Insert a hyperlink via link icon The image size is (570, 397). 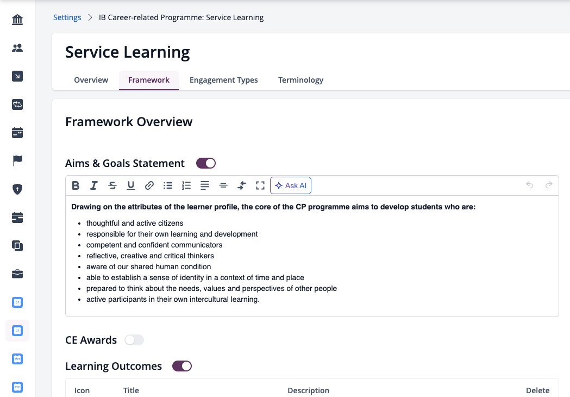[149, 185]
